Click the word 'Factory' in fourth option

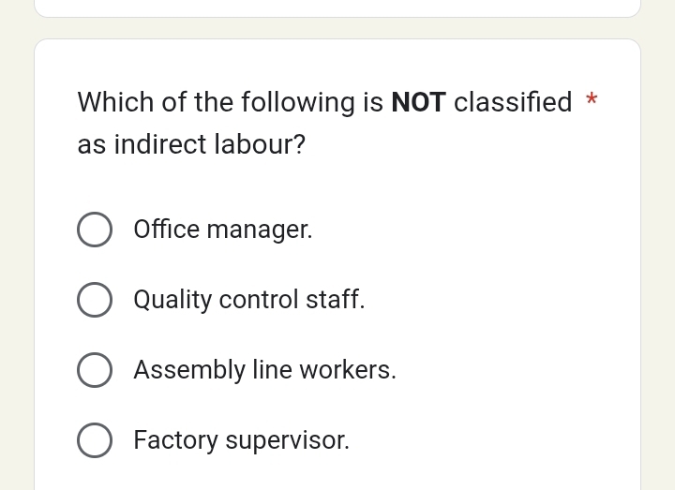pyautogui.click(x=176, y=440)
